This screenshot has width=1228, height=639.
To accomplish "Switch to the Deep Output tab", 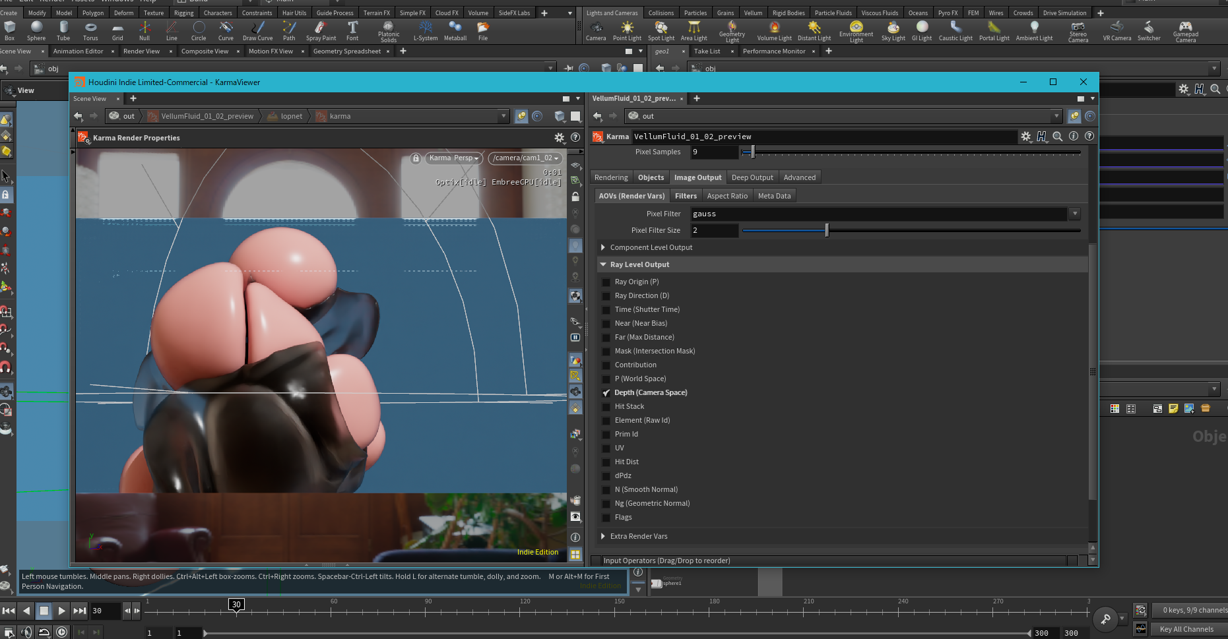I will point(752,177).
